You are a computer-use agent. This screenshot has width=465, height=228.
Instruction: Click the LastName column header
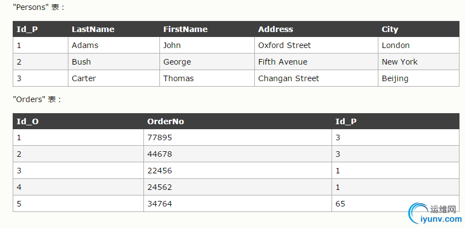[93, 29]
